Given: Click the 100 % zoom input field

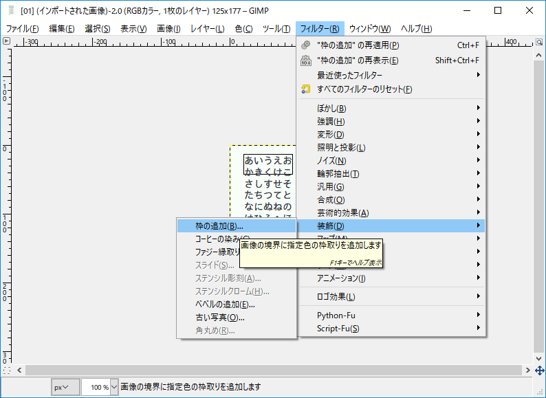Looking at the screenshot, I should pos(96,387).
